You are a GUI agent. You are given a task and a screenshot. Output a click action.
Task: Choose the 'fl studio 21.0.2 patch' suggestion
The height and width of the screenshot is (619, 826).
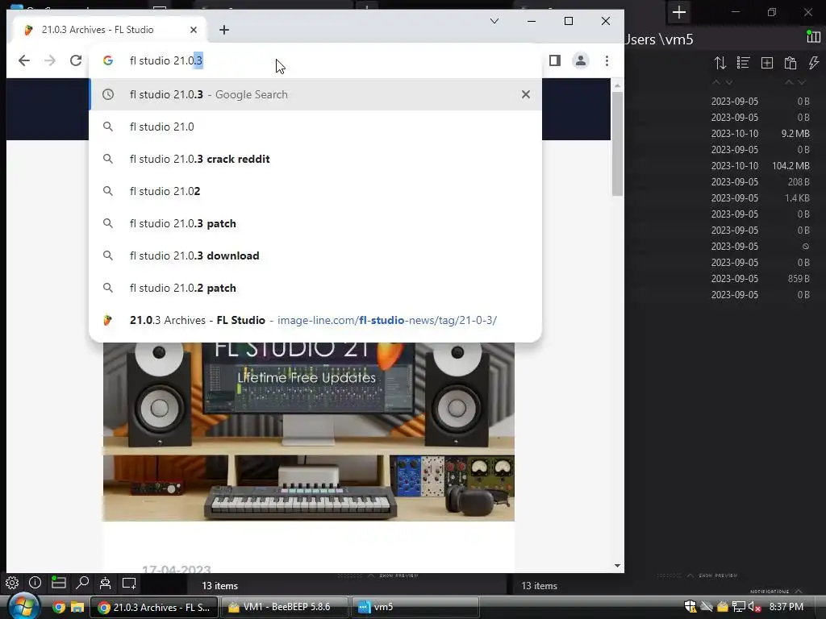click(315, 288)
